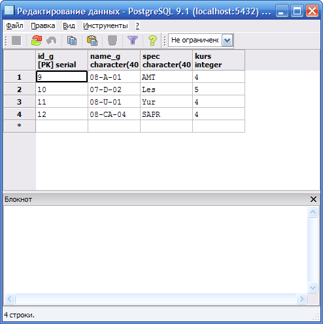Image resolution: width=323 pixels, height=324 pixels.
Task: Click the Paste clipboard icon
Action: tap(92, 40)
